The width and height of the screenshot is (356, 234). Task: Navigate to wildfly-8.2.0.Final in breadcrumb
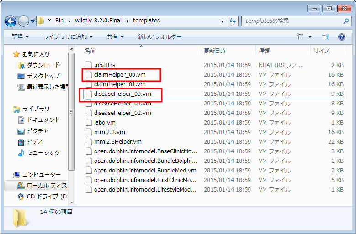(x=98, y=21)
